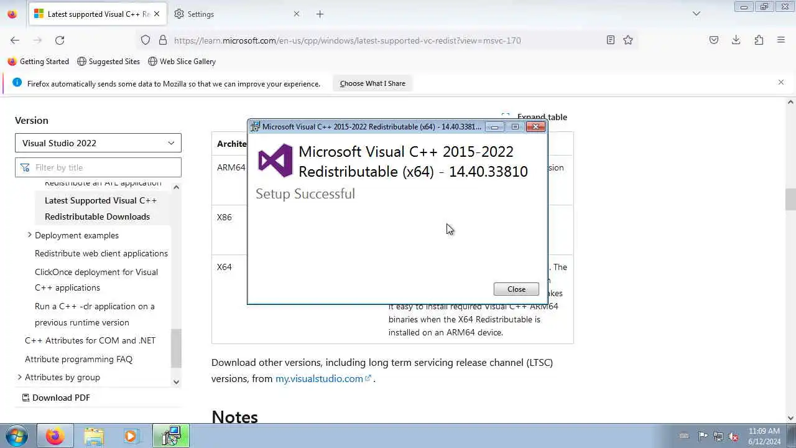This screenshot has width=796, height=448.
Task: Open Firefox application hamburger menu
Action: pyautogui.click(x=781, y=40)
